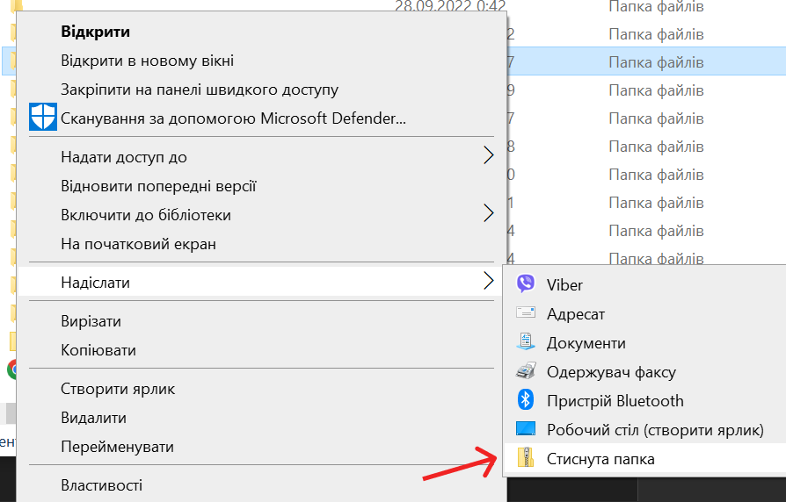The width and height of the screenshot is (786, 502).
Task: Select the highlighted Папка файлів row
Action: [x=655, y=62]
